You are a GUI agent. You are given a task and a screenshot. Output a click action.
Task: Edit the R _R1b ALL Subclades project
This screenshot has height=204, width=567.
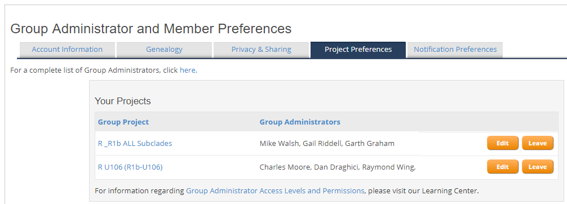click(503, 143)
